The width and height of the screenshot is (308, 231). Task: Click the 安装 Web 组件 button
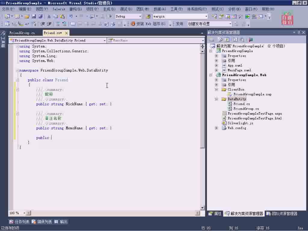point(149,24)
